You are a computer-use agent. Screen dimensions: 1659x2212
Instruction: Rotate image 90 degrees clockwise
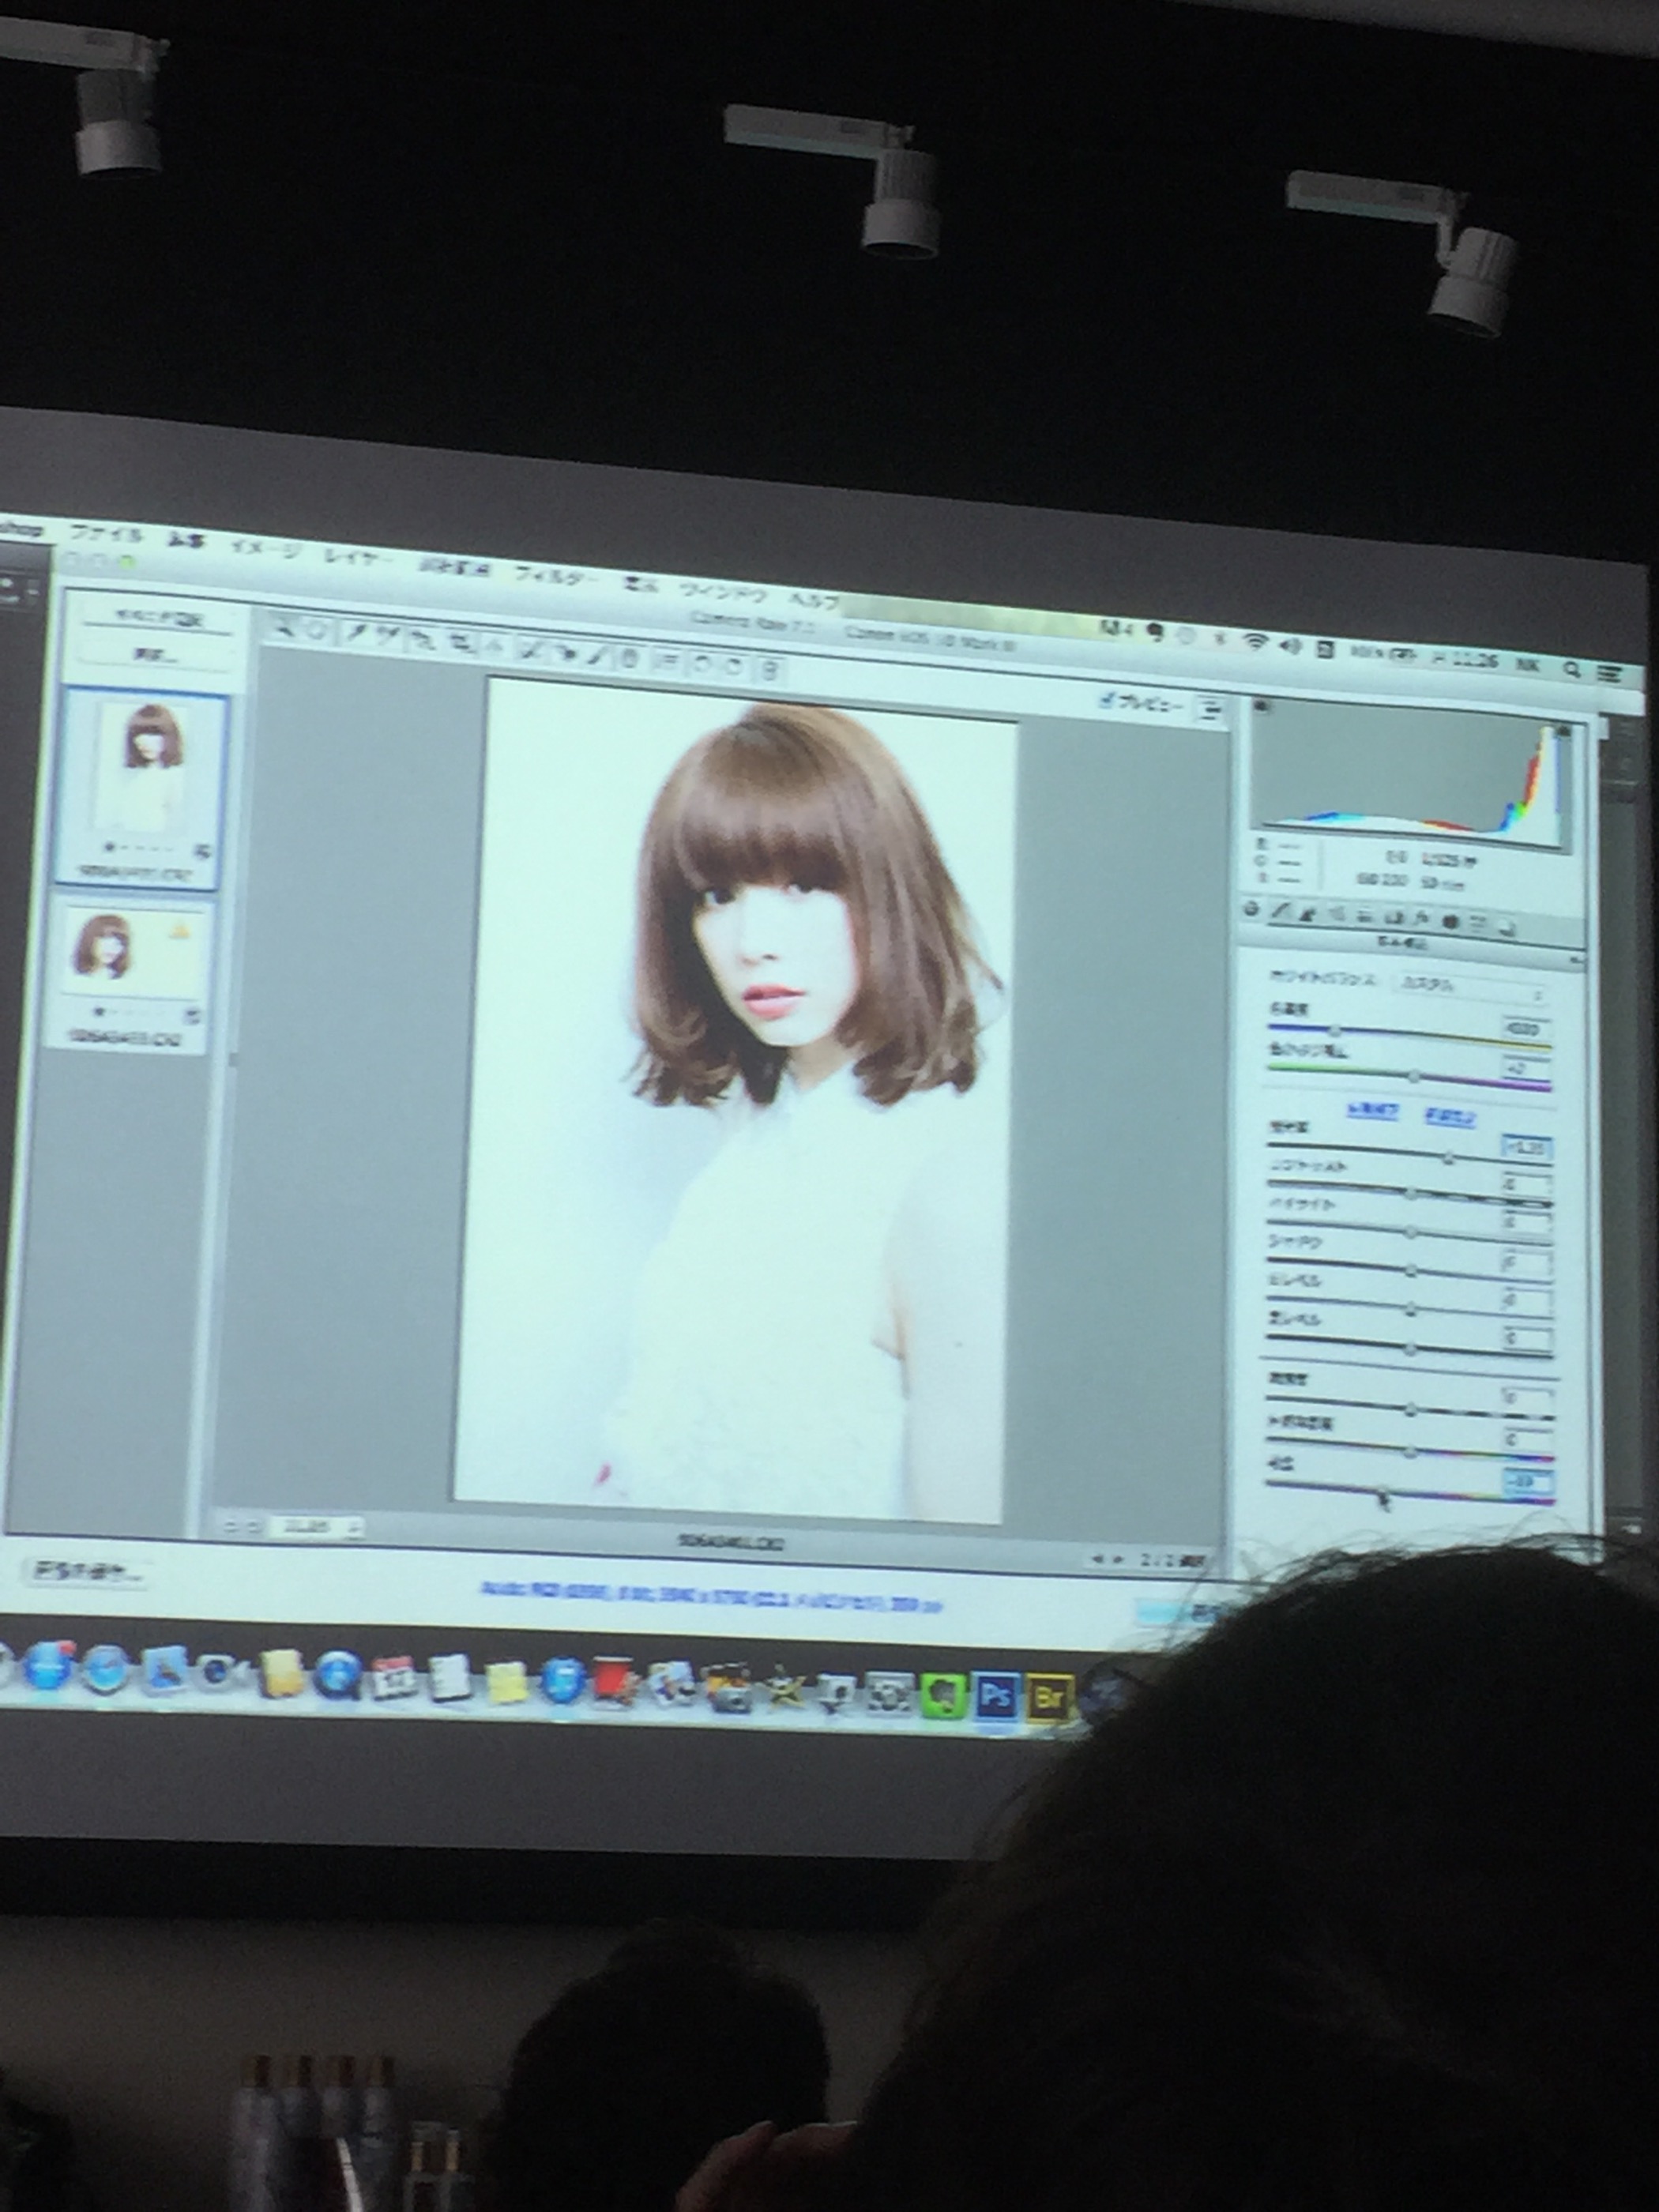pos(735,666)
